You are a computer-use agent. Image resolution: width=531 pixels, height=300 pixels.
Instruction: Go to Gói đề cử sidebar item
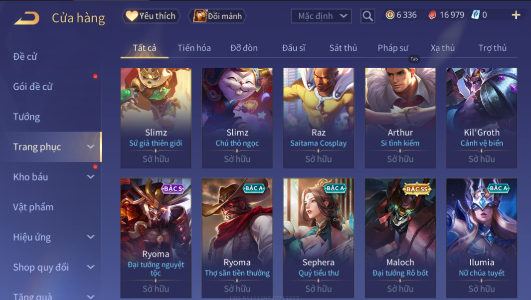coord(33,87)
